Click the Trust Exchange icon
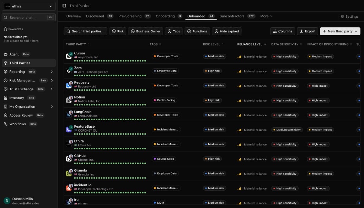Screen dimensions: 364x208 click(6, 89)
